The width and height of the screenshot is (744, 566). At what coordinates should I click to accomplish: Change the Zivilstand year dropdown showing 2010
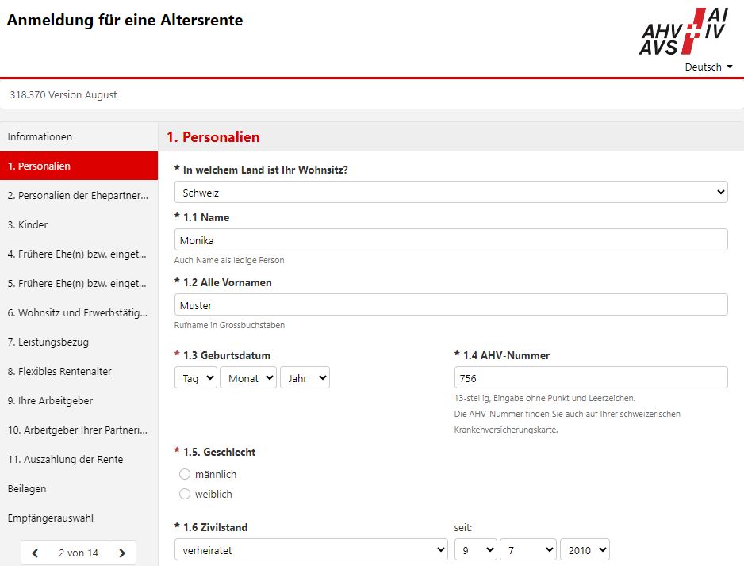(x=585, y=549)
